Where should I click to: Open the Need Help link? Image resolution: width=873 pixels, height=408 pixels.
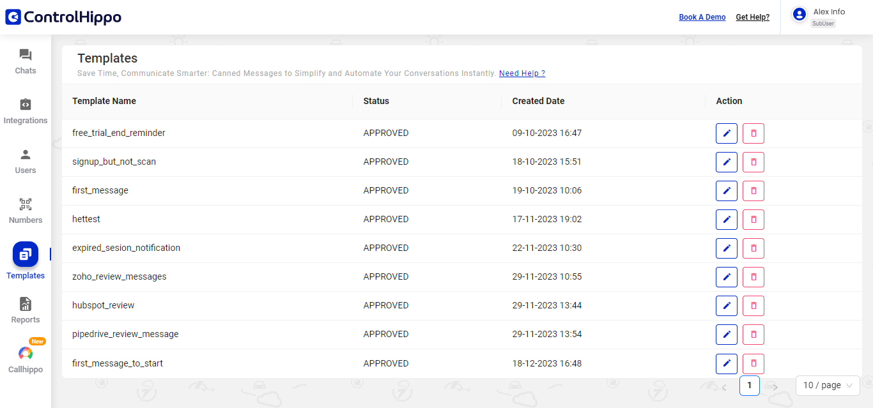[521, 73]
